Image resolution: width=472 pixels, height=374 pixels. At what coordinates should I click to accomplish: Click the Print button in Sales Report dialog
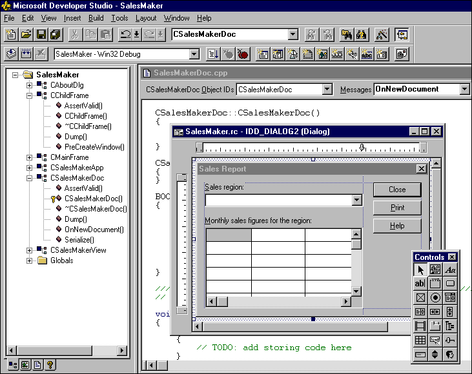397,208
